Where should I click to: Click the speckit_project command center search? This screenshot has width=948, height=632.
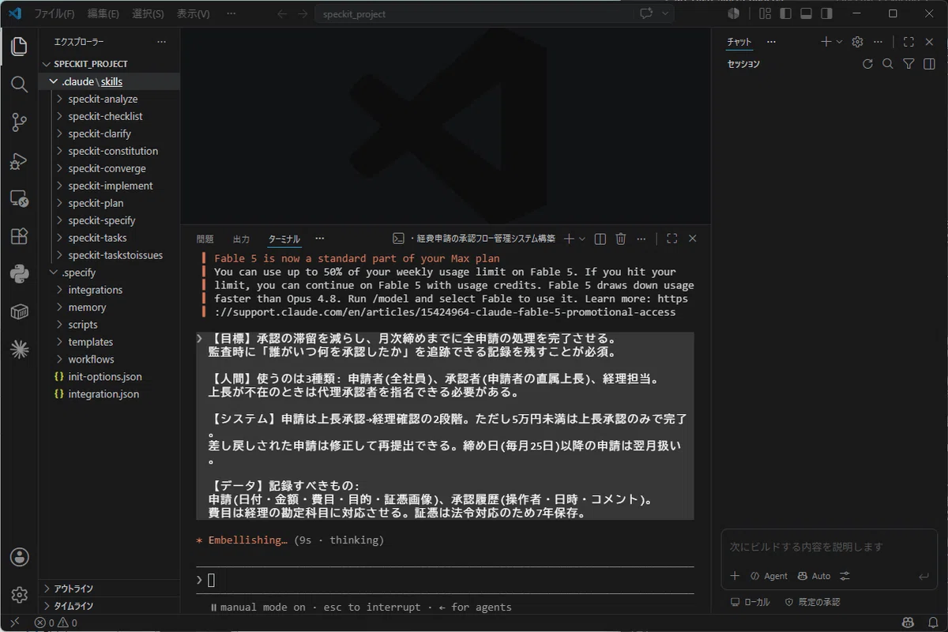point(473,13)
